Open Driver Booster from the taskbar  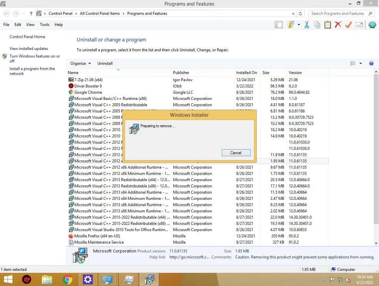27,279
